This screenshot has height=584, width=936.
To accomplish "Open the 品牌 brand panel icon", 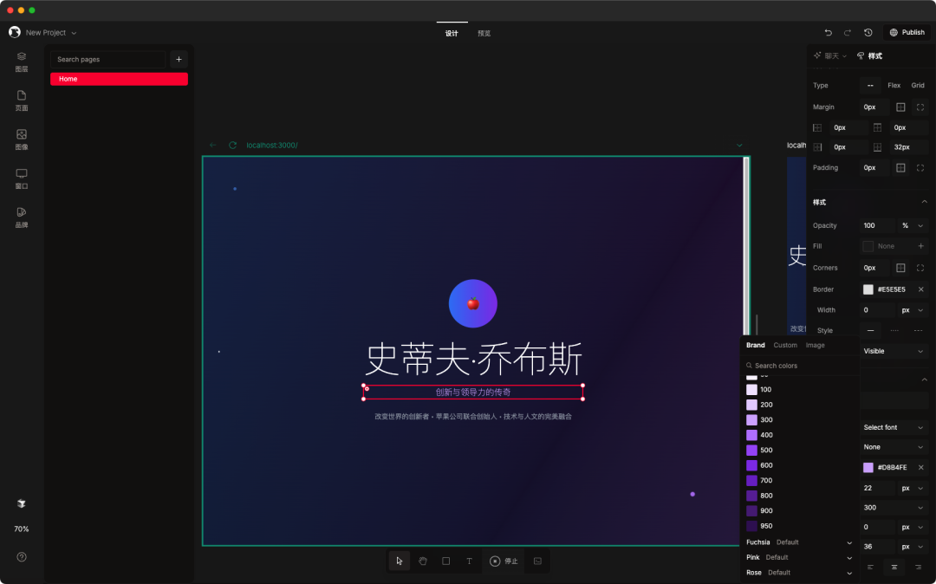I will point(22,217).
